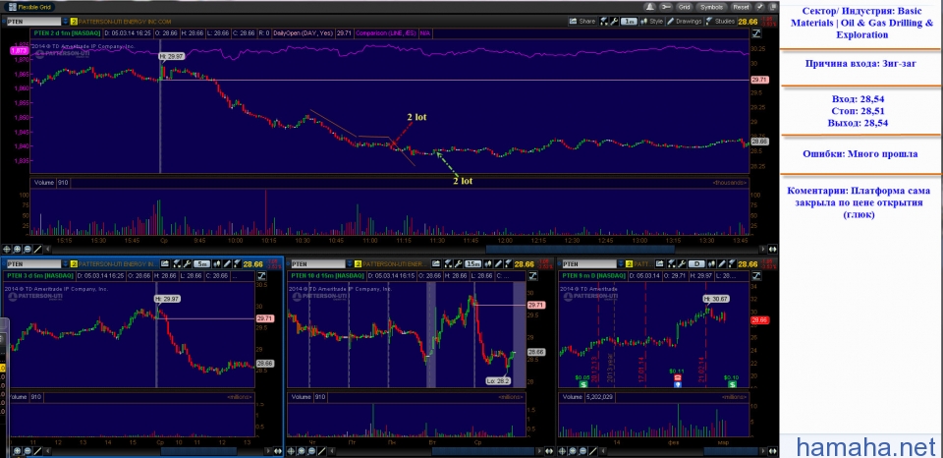Click 5m chart horizontal scrollbar thumb

coord(198,451)
